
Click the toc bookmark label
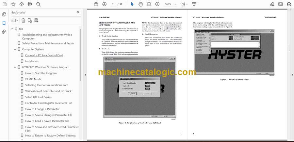pyautogui.click(x=21, y=29)
